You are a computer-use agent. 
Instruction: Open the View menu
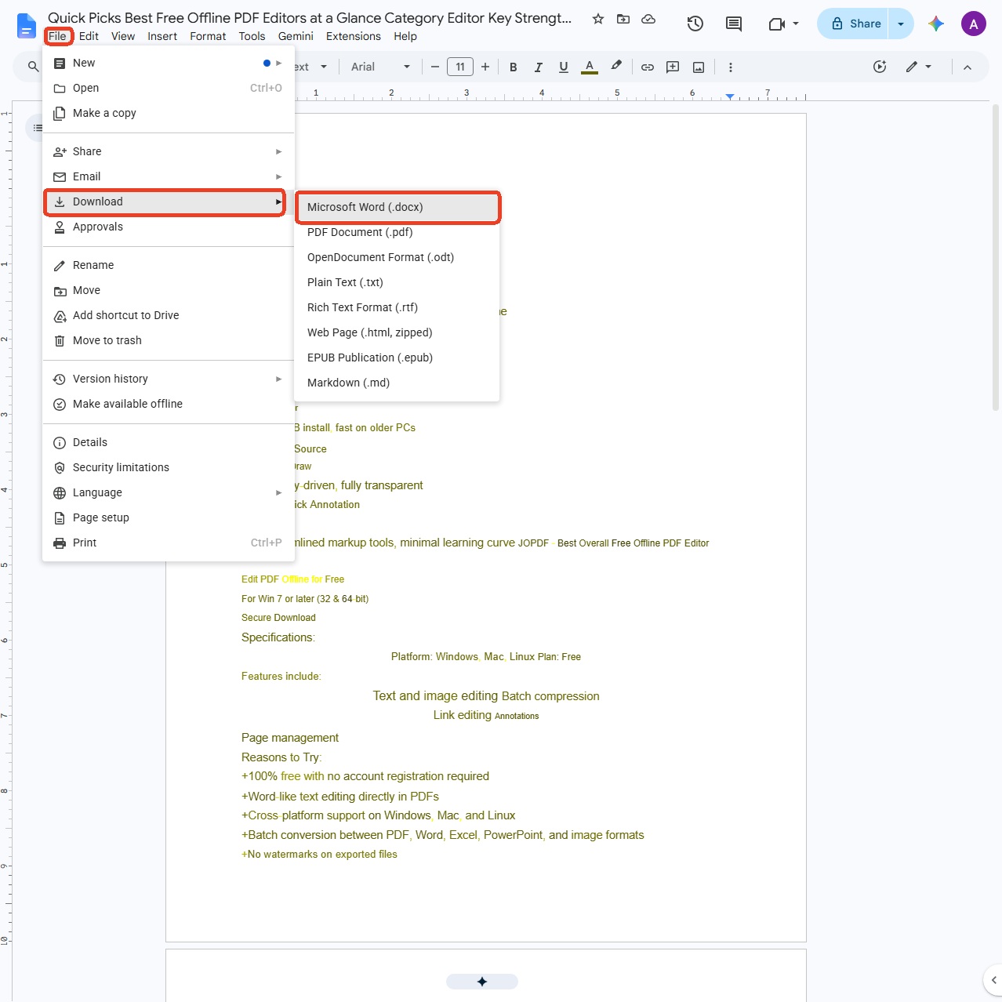tap(123, 36)
